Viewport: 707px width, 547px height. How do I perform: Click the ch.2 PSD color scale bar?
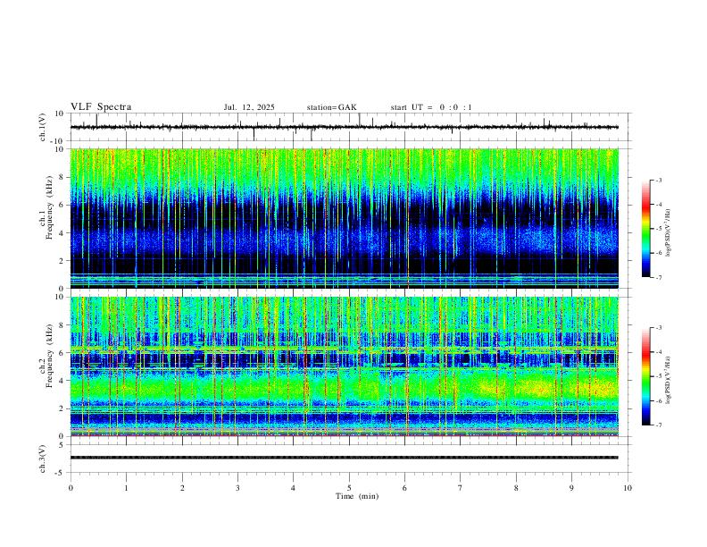(x=645, y=376)
